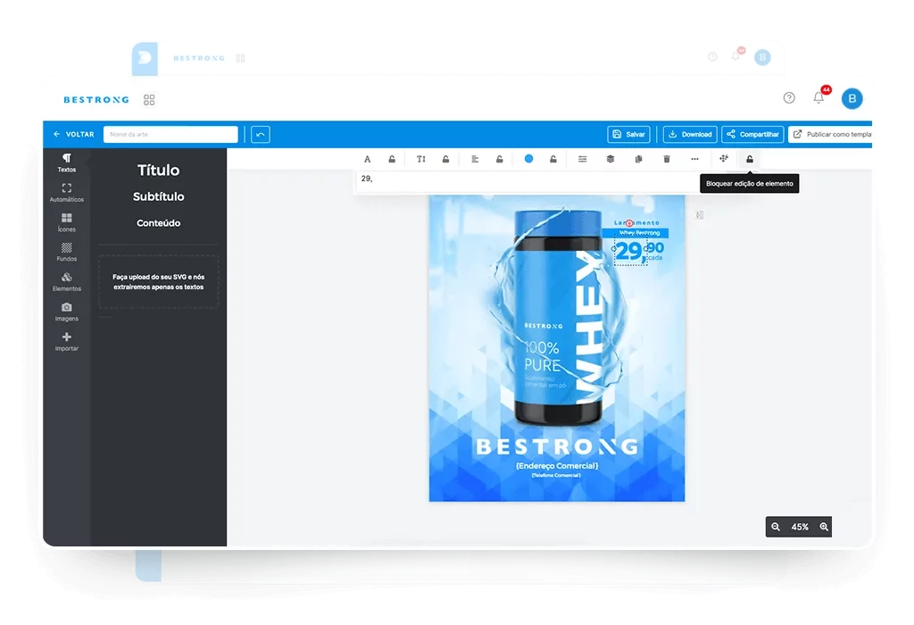914x625 pixels.
Task: Click the font family 'A' icon
Action: click(x=367, y=159)
